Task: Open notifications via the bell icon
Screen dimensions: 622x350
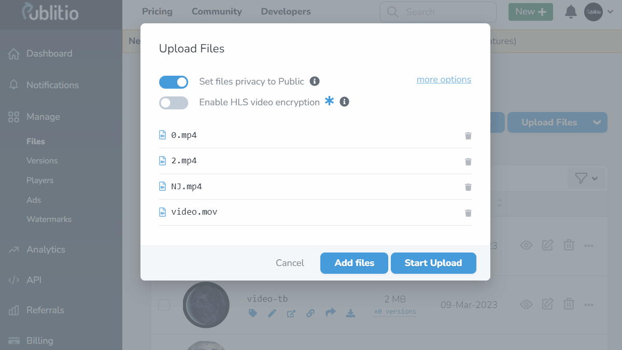Action: pyautogui.click(x=571, y=11)
